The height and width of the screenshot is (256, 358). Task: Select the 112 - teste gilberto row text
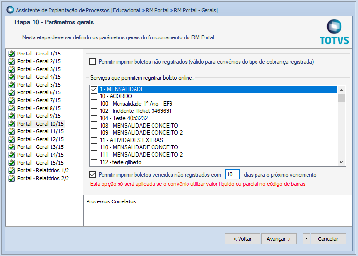point(120,162)
